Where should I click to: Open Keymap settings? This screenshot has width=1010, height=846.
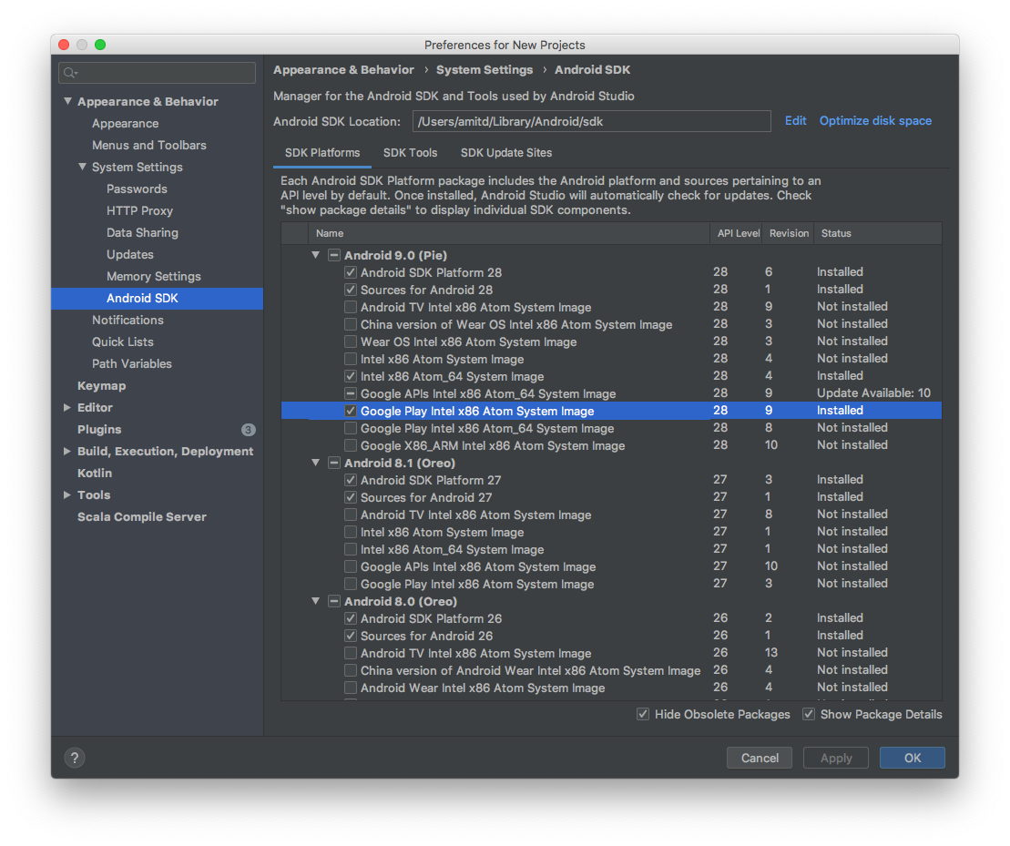(101, 385)
